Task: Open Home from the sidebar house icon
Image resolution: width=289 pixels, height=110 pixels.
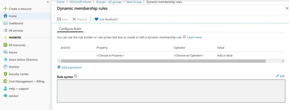Action: point(5,16)
